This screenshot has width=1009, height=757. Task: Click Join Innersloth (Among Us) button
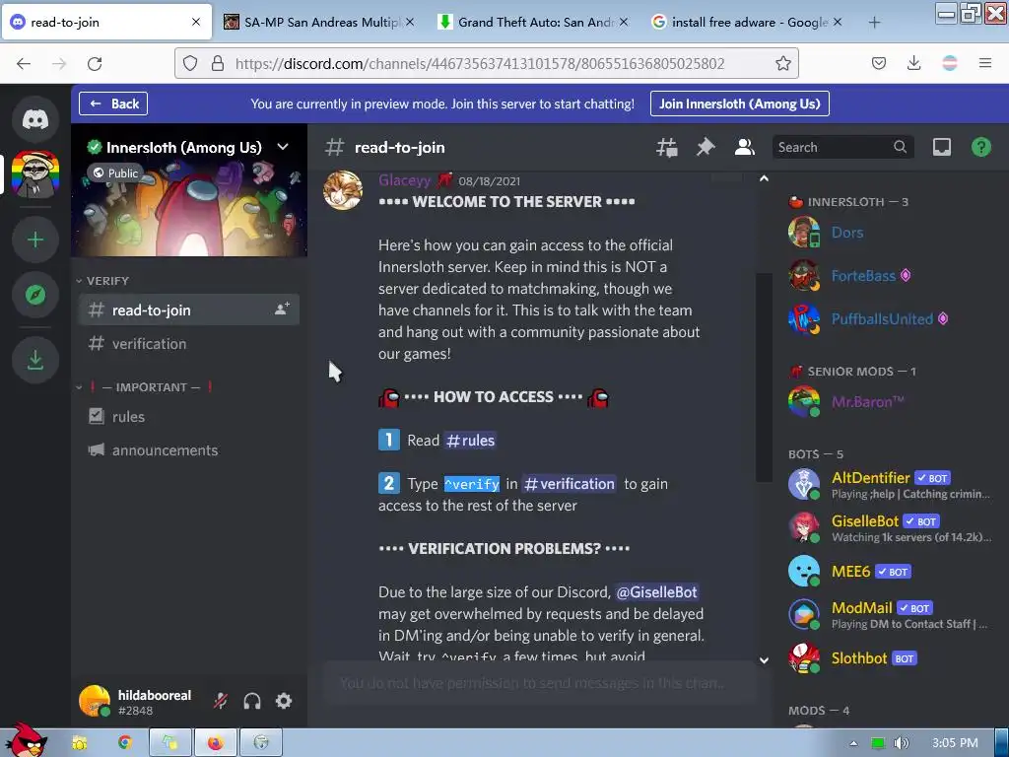coord(739,103)
